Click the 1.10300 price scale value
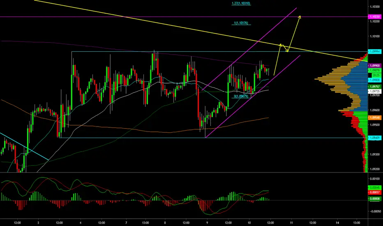 pyautogui.click(x=375, y=7)
